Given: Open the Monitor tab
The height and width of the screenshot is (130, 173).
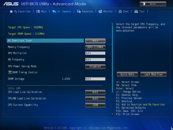Looking at the screenshot, I should tap(106, 11).
